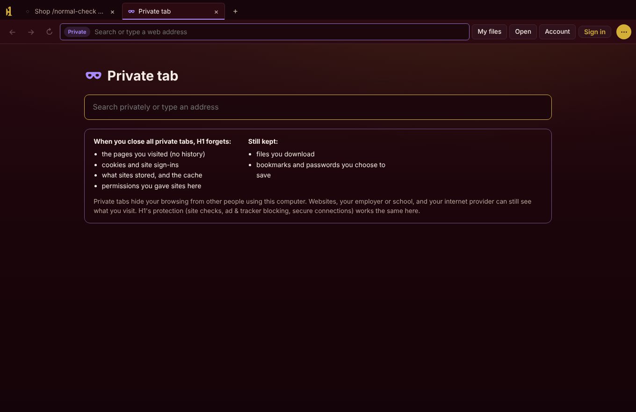Image resolution: width=636 pixels, height=412 pixels.
Task: Click the Search privately input field
Action: click(x=318, y=107)
